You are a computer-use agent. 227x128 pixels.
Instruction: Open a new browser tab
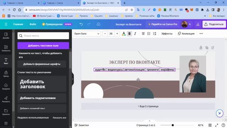pos(124,3)
